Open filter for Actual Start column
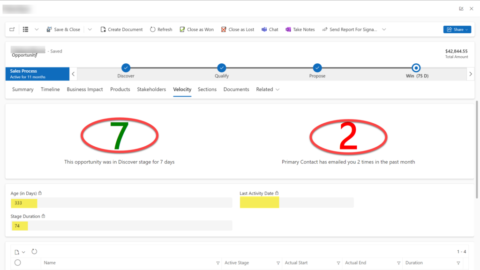 point(338,263)
